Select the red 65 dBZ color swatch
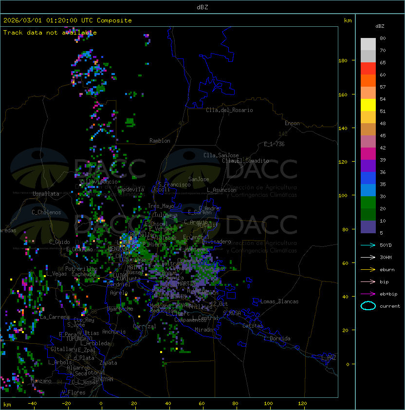Screen dimensions: 405x410 click(x=368, y=69)
